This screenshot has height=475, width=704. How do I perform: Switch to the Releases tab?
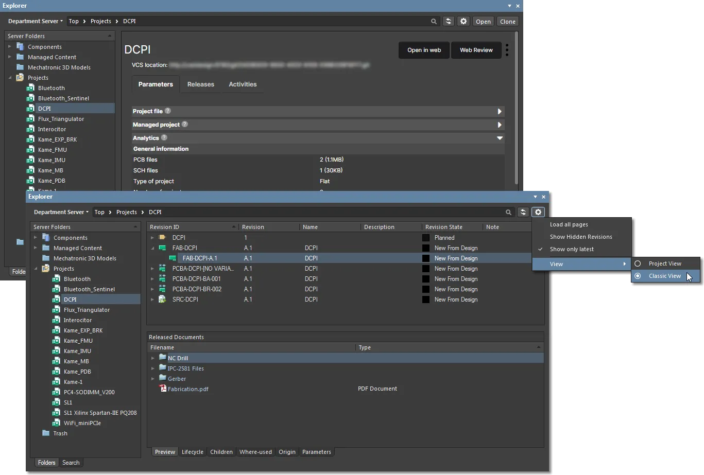200,84
